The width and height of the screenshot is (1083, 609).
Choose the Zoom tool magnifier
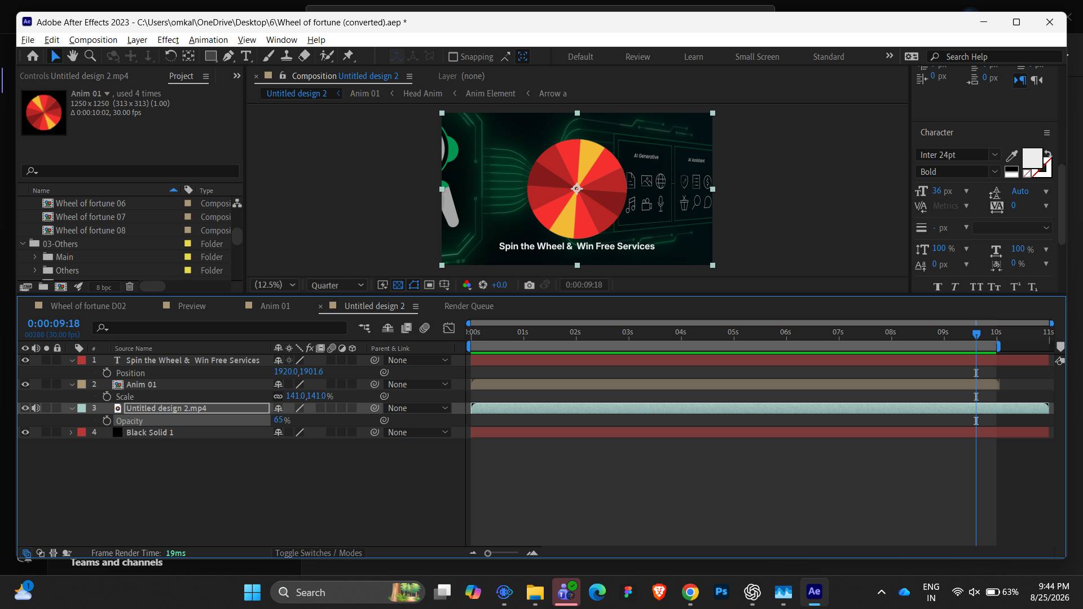pyautogui.click(x=90, y=56)
